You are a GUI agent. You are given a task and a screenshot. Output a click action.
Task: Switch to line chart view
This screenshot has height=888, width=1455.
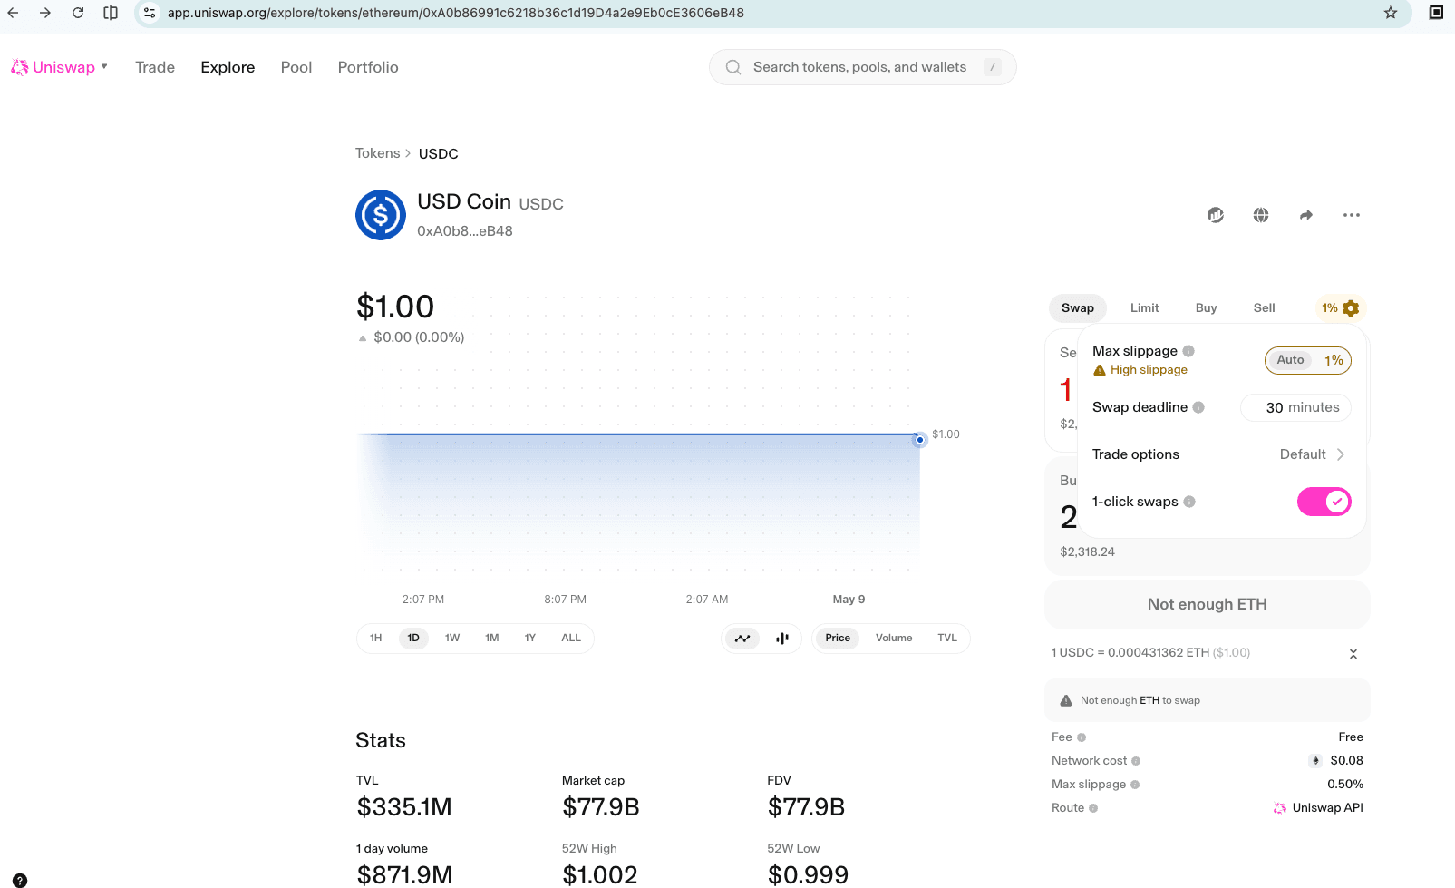point(742,639)
